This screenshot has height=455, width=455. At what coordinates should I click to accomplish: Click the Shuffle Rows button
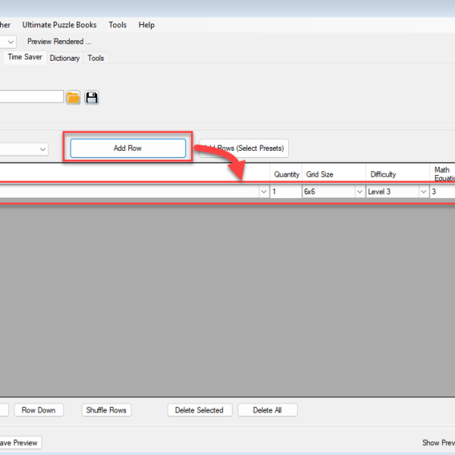(x=106, y=410)
